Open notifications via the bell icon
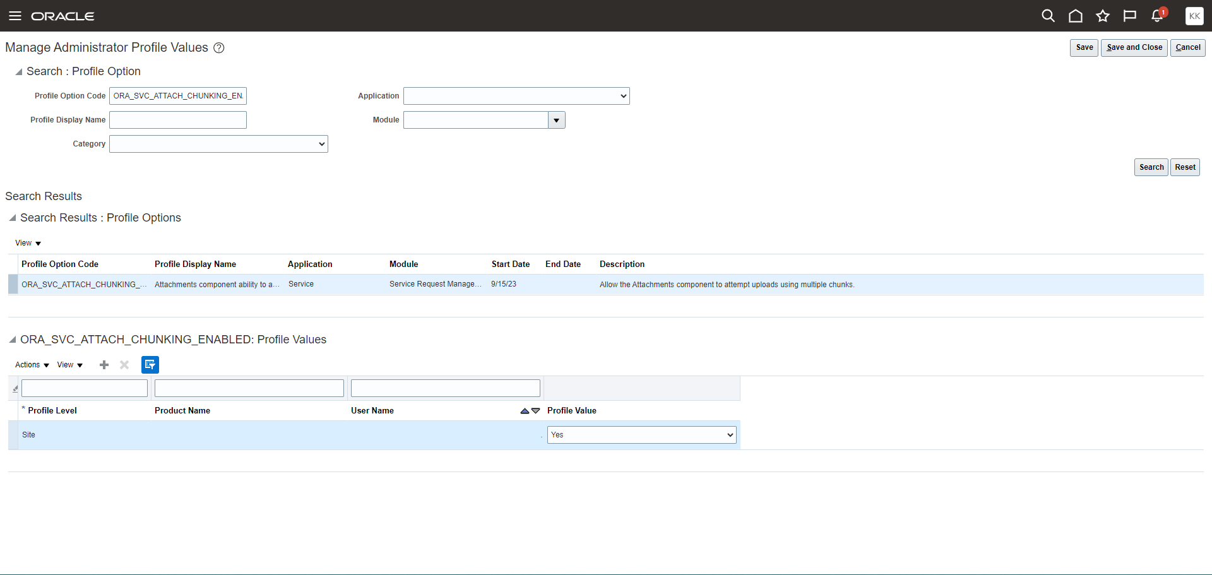1212x575 pixels. (x=1157, y=16)
